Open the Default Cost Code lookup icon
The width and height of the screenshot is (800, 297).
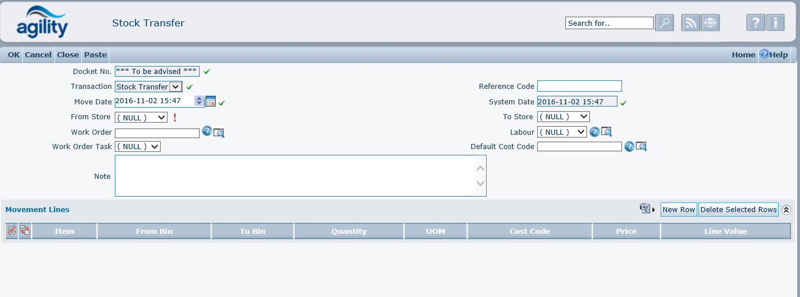point(641,147)
